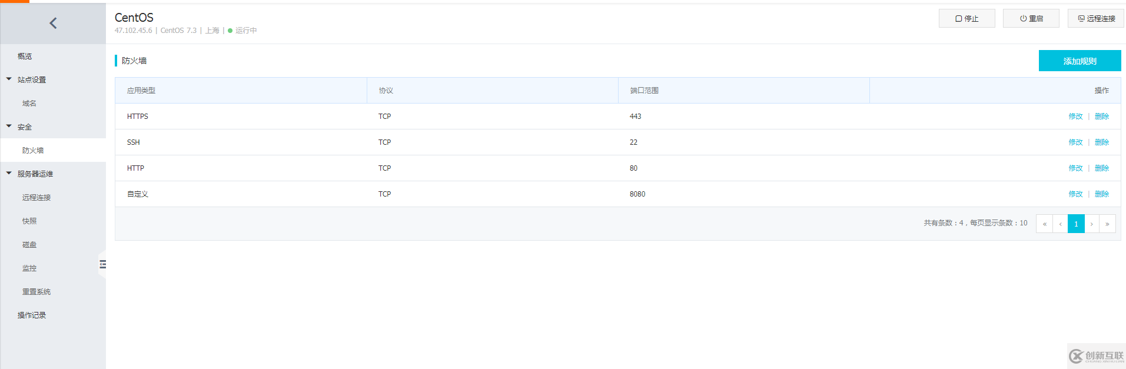Click port value 8080
The width and height of the screenshot is (1126, 369).
pos(637,194)
